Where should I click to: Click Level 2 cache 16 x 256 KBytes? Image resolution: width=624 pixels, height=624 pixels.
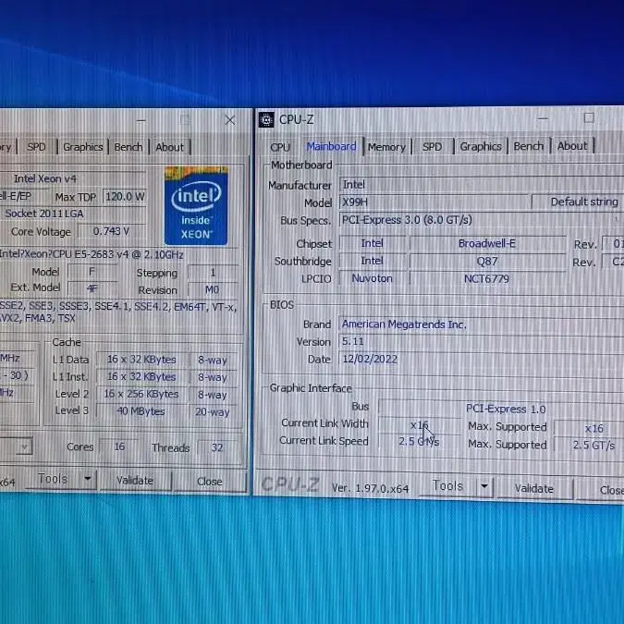pos(141,394)
